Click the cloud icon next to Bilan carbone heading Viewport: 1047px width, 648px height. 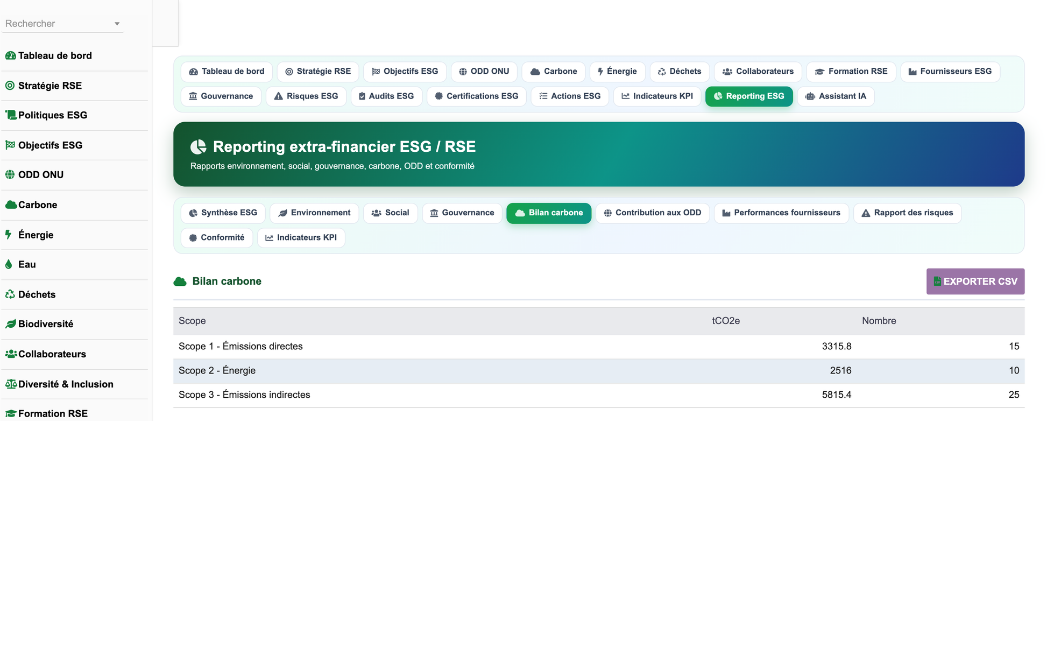180,281
